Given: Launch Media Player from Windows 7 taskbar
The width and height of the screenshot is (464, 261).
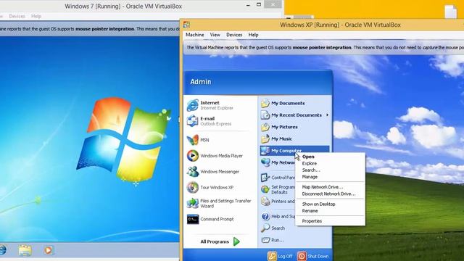Looking at the screenshot, I should pyautogui.click(x=48, y=250).
